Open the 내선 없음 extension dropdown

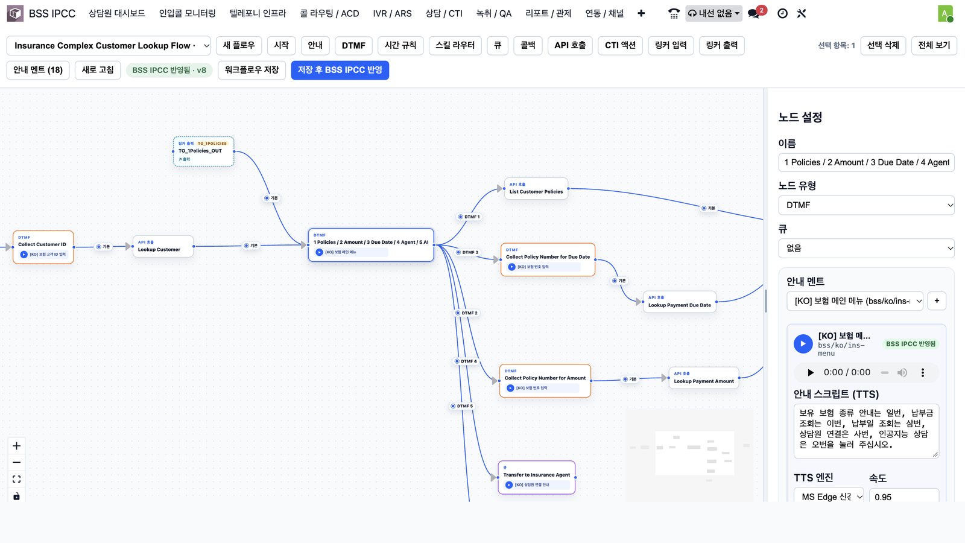point(713,13)
